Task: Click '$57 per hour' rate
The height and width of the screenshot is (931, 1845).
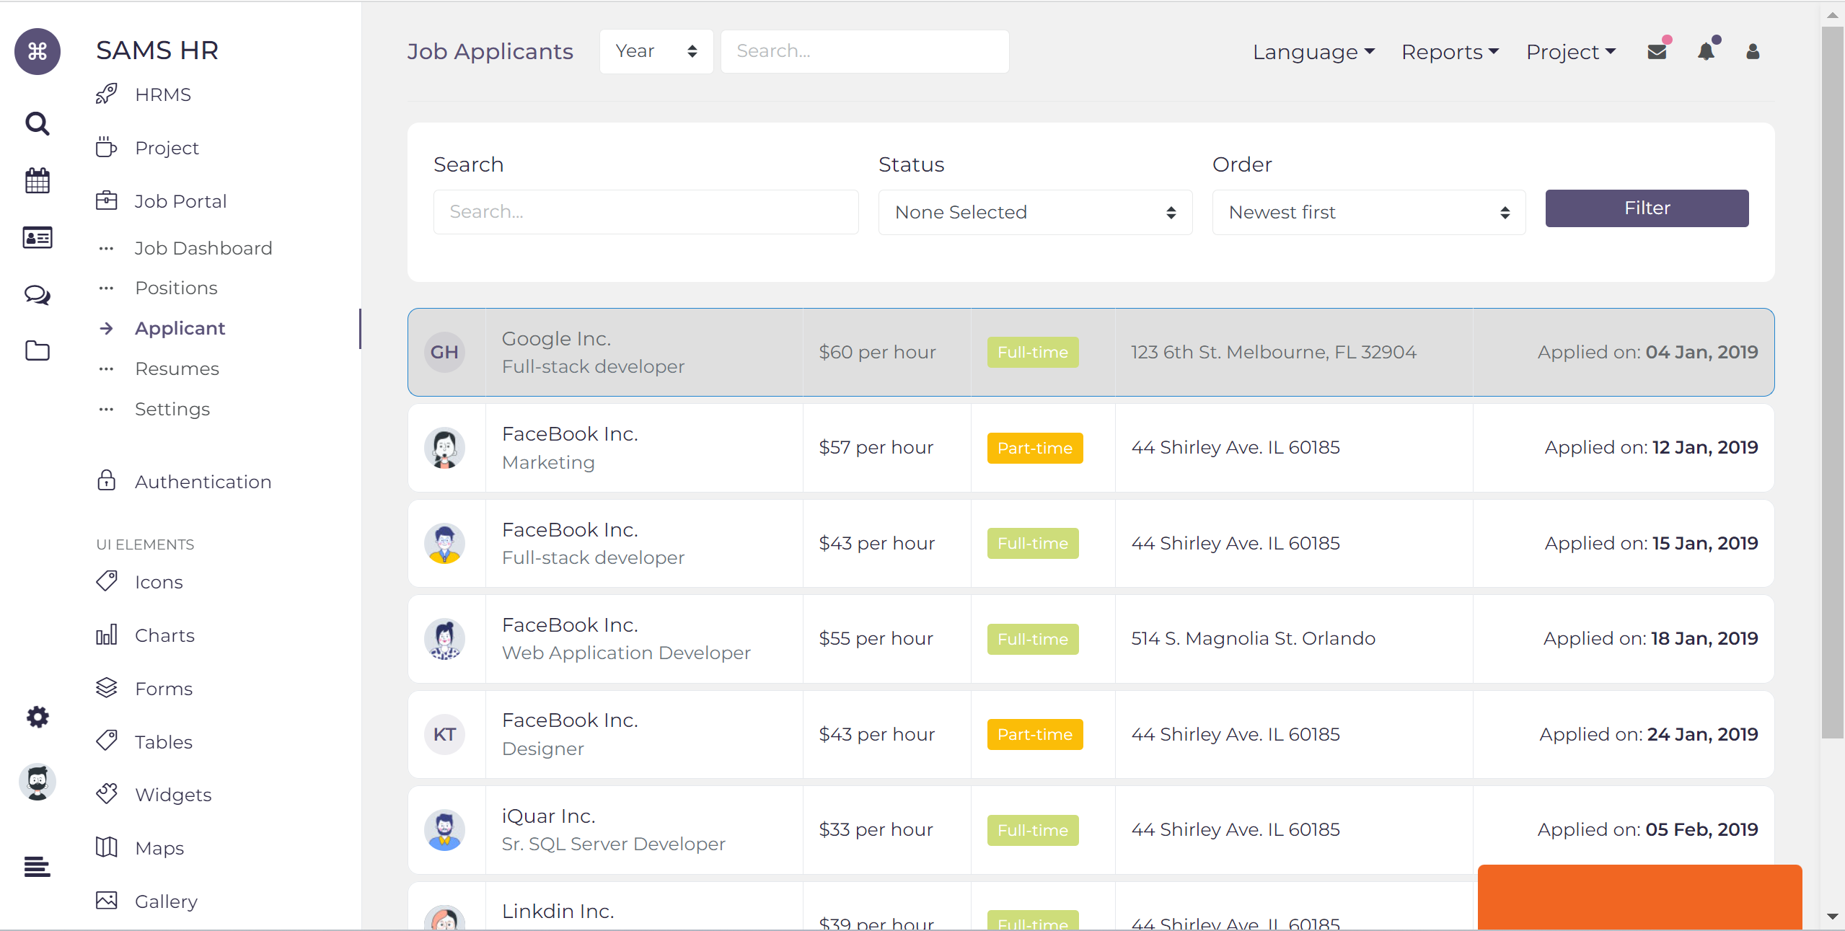Action: 876,447
